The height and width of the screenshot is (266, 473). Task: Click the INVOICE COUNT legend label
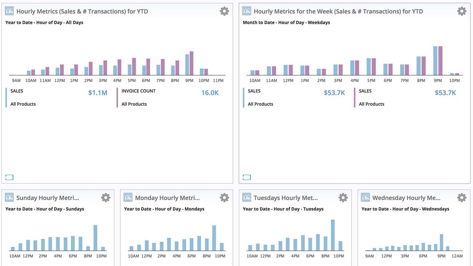pyautogui.click(x=138, y=91)
